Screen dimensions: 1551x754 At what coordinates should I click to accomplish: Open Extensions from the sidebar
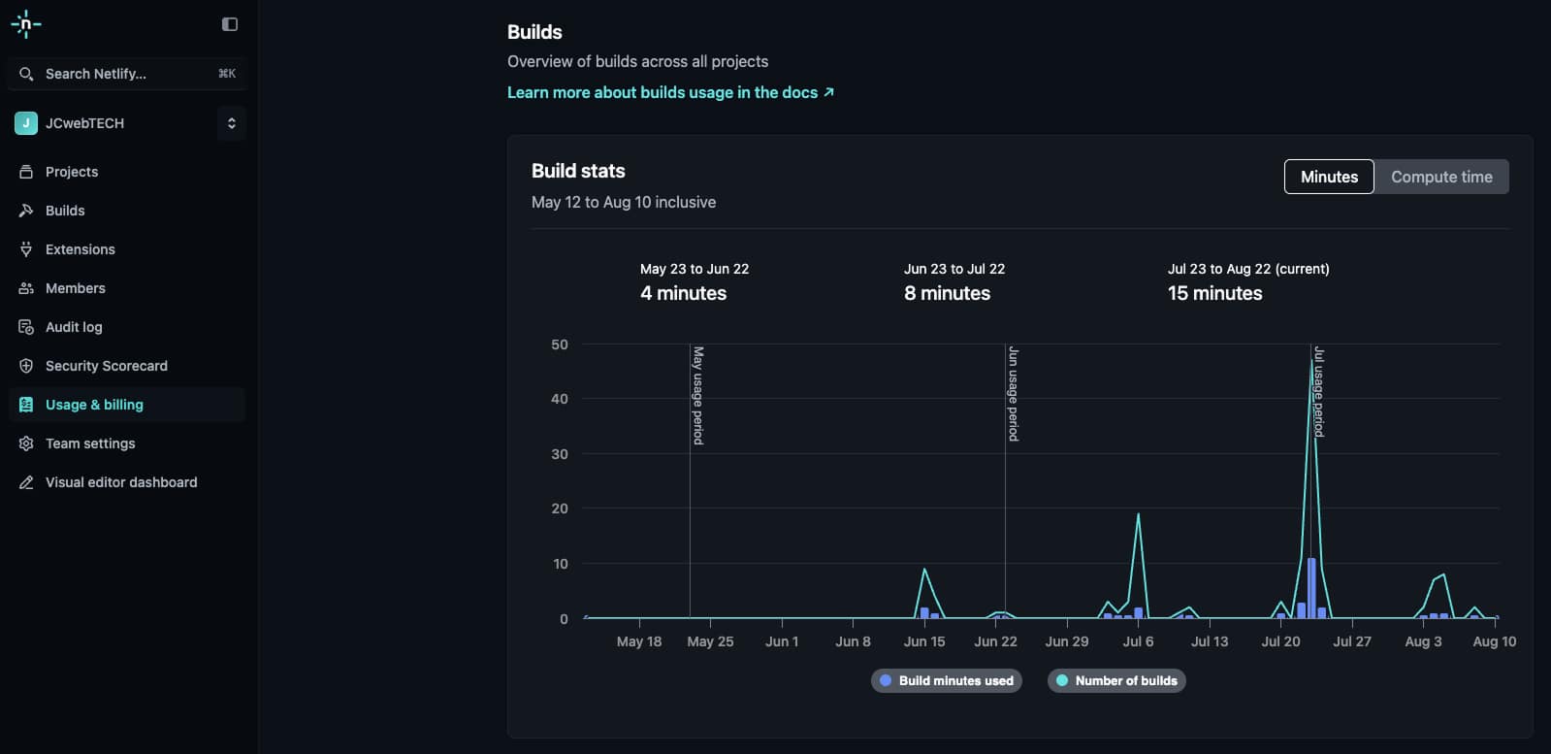(127, 249)
